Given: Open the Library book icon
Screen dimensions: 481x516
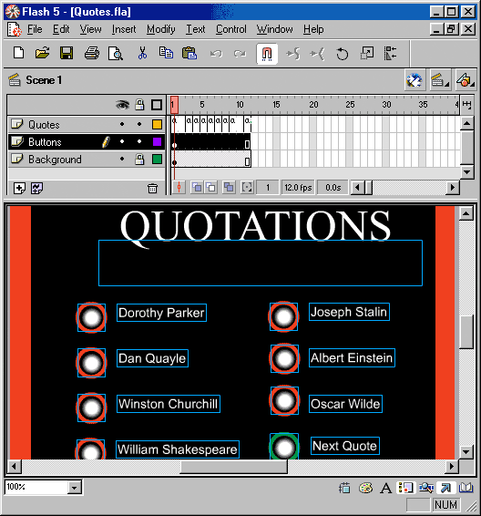Looking at the screenshot, I should click(x=466, y=488).
